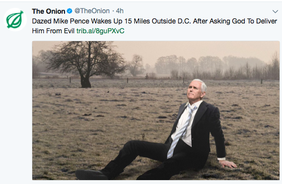Click the green onion logo graphic
Screen dimensions: 282x184
tap(15, 20)
